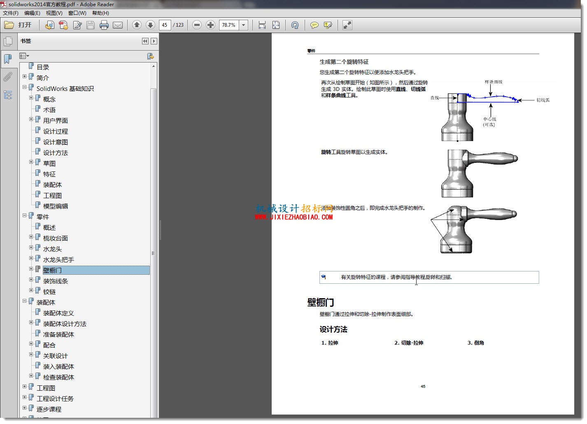The image size is (587, 424).
Task: Click the sign/edit document icon
Action: (x=77, y=25)
